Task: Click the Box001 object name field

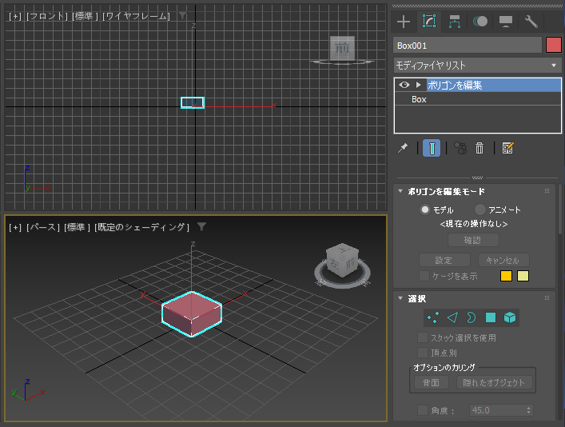Action: click(468, 46)
